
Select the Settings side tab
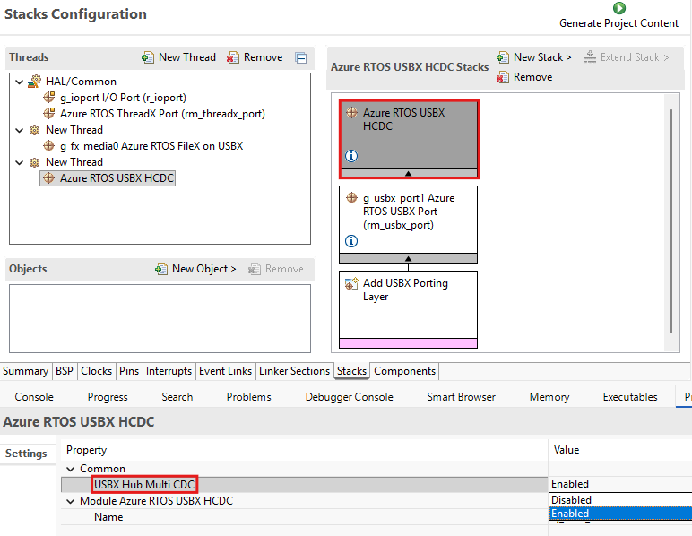click(26, 454)
